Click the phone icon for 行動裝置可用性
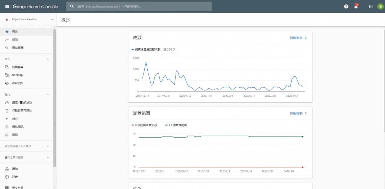The image size is (385, 189). coord(7,111)
